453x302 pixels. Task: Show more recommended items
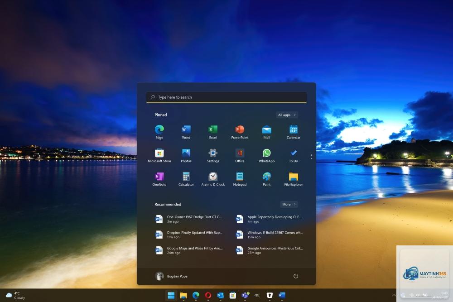pos(289,204)
